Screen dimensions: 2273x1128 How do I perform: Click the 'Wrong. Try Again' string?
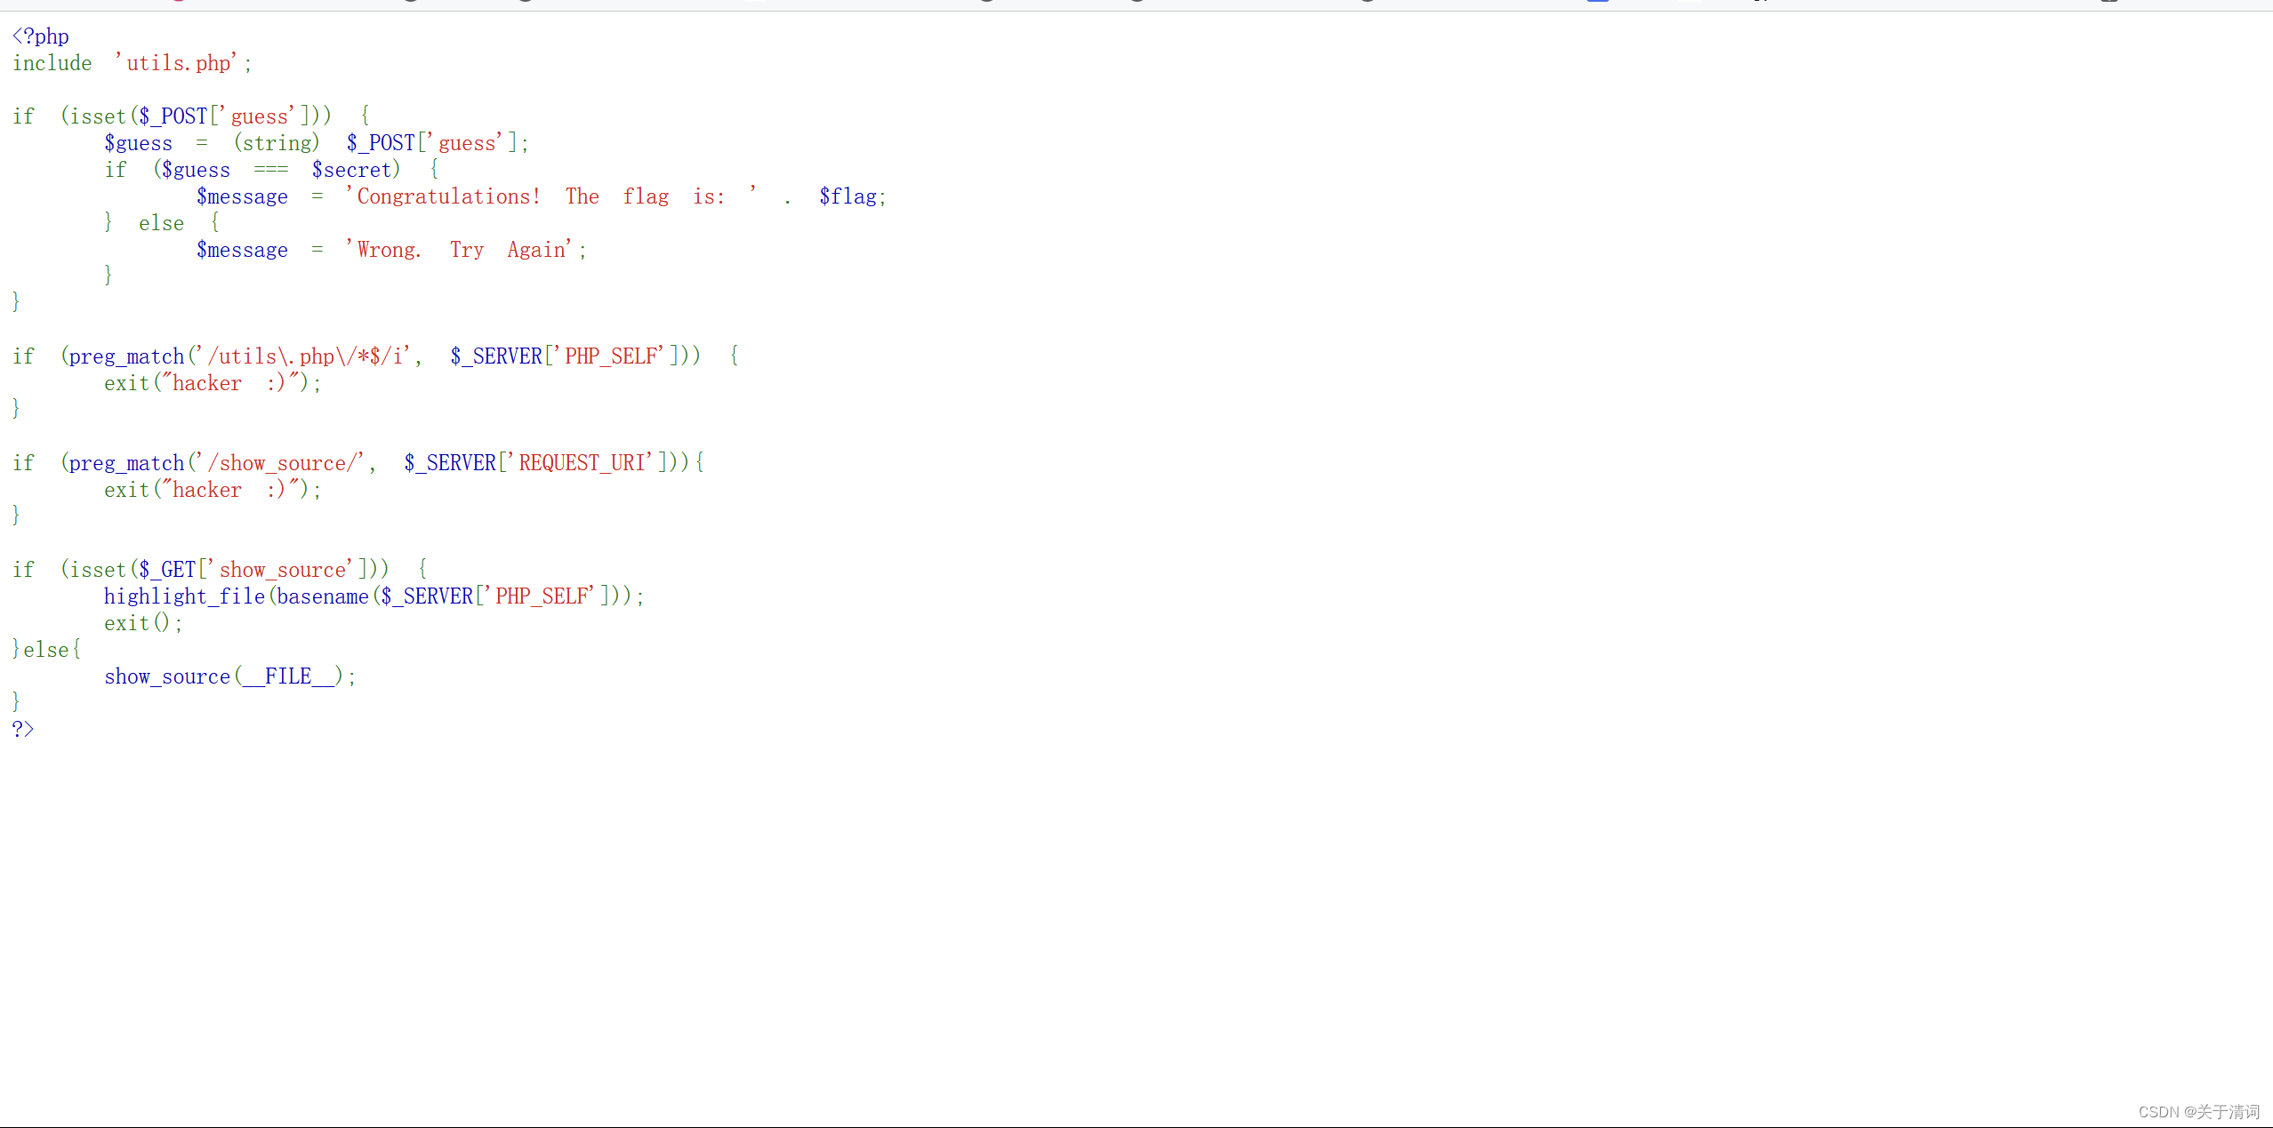tap(462, 250)
